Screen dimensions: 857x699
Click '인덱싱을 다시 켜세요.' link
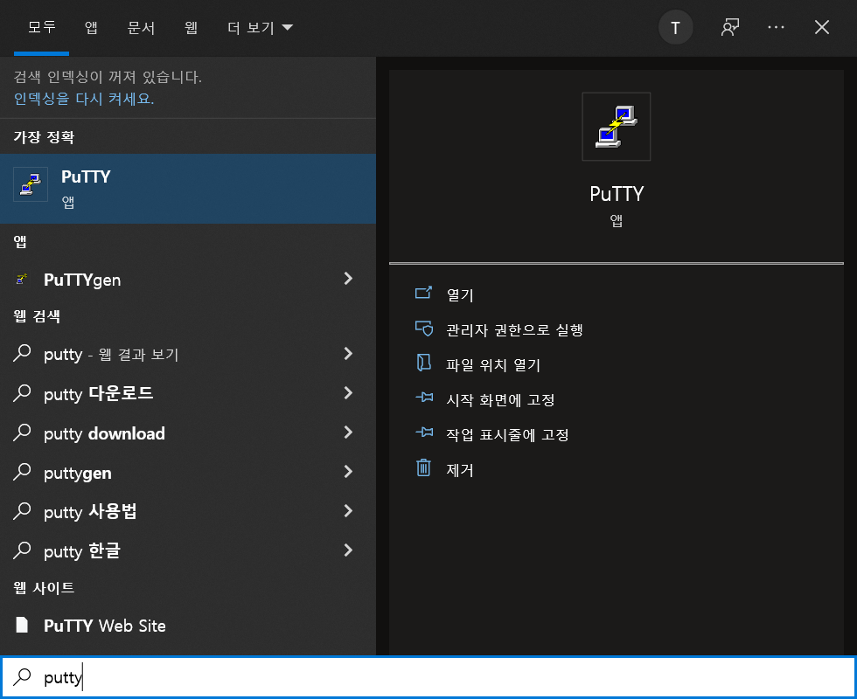84,99
